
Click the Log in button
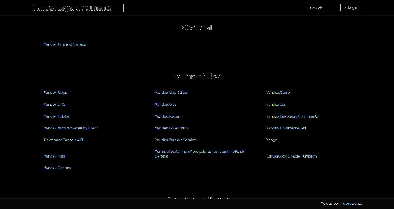pyautogui.click(x=351, y=8)
